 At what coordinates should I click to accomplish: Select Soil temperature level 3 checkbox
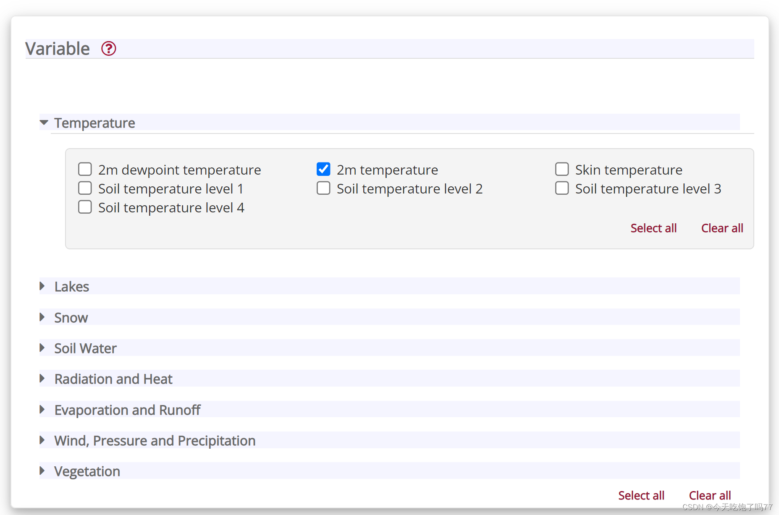562,188
